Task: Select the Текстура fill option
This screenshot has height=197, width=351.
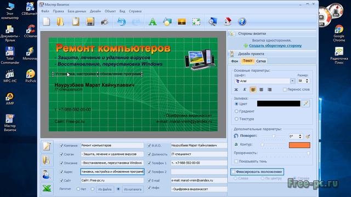Action: (x=236, y=119)
